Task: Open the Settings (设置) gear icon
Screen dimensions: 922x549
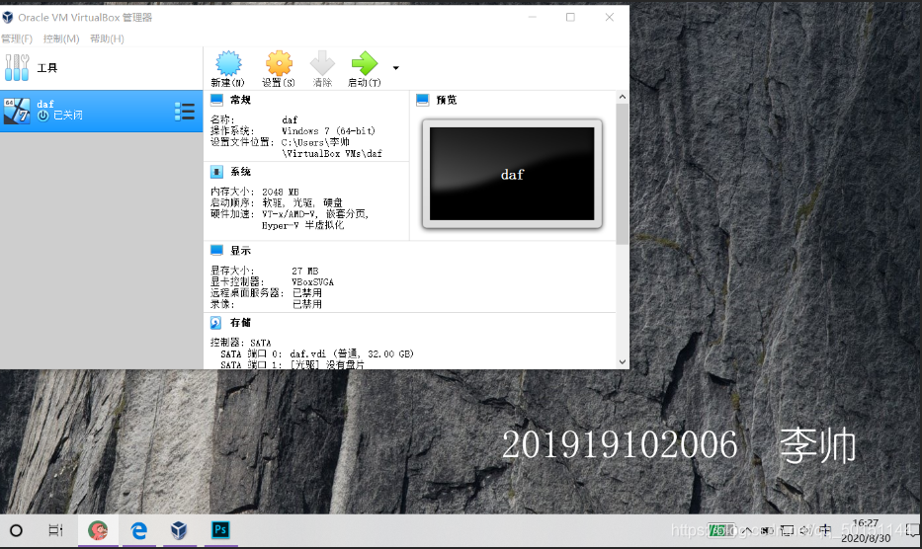Action: [279, 63]
